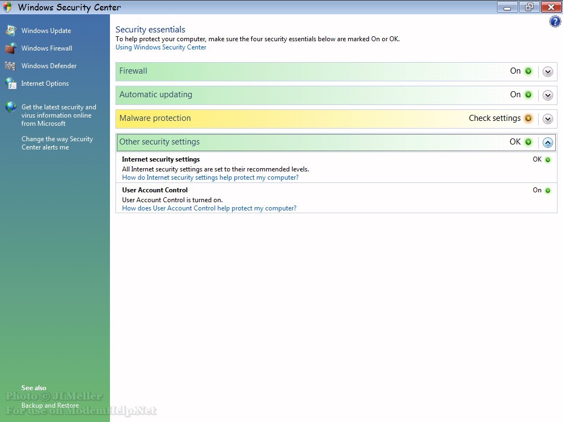Expand the Firewall section chevron
Image resolution: width=563 pixels, height=422 pixels.
coord(548,72)
